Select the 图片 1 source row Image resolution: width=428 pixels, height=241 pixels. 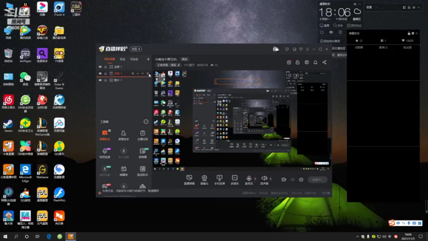[x=124, y=80]
